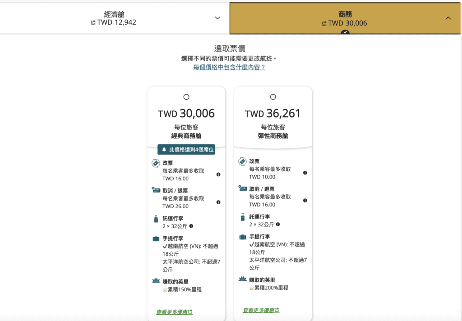This screenshot has height=321, width=462.
Task: Click 取消/退票 info icon in 經典商務艙 card
Action: click(x=218, y=202)
